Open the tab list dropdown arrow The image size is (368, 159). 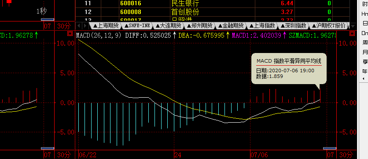[353, 26]
